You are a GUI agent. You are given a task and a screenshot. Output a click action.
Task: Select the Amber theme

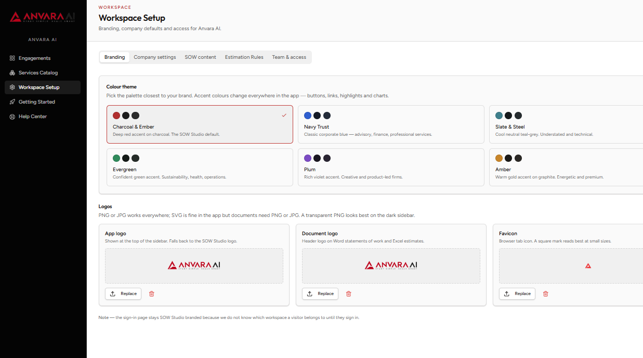tap(566, 167)
